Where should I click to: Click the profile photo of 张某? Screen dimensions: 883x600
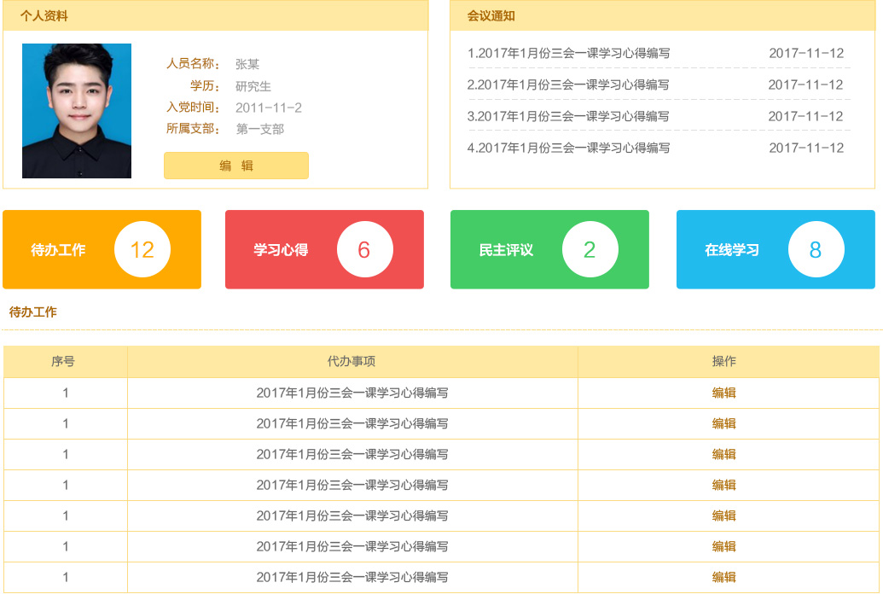[x=77, y=111]
